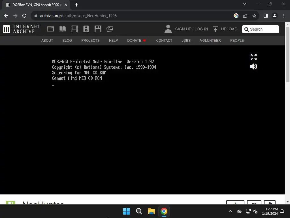The width and height of the screenshot is (290, 218).
Task: Click the Google icon in address bar
Action: click(x=236, y=16)
